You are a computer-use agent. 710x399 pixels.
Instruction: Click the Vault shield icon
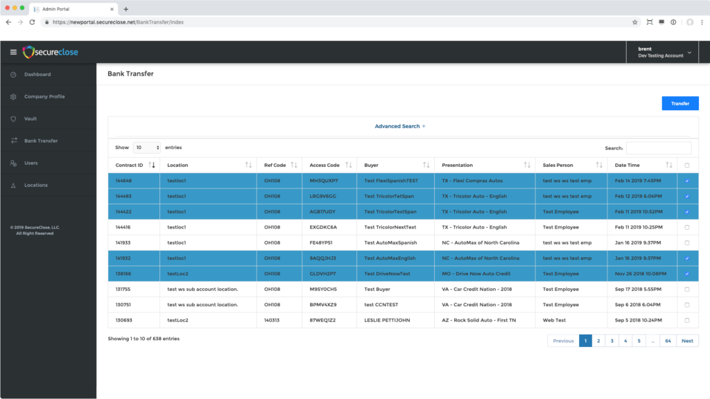(x=13, y=118)
